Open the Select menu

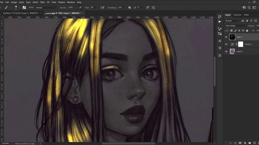(x=35, y=2)
